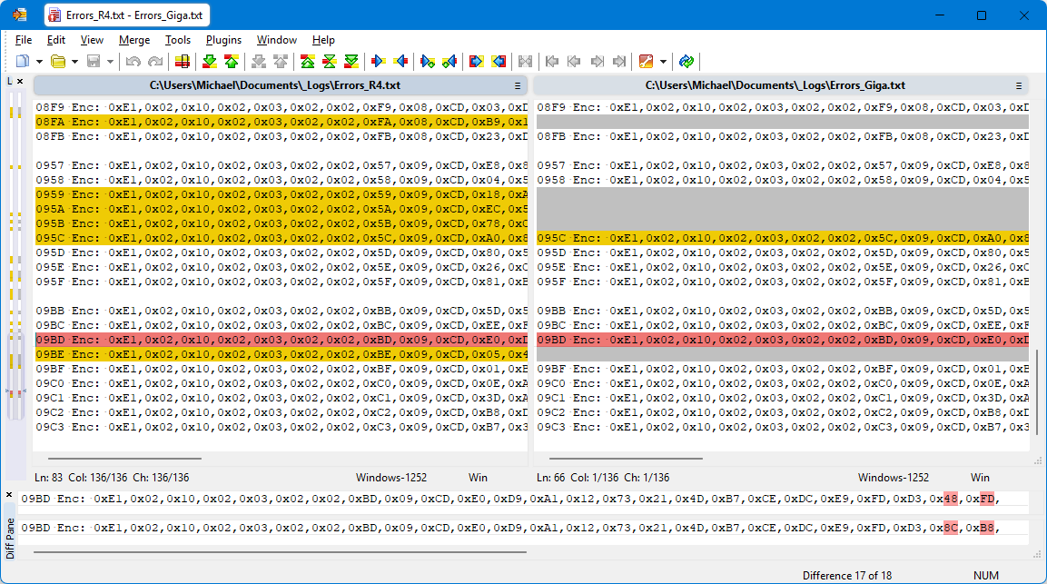Image resolution: width=1047 pixels, height=584 pixels.
Task: Open the Plugins menu
Action: (223, 40)
